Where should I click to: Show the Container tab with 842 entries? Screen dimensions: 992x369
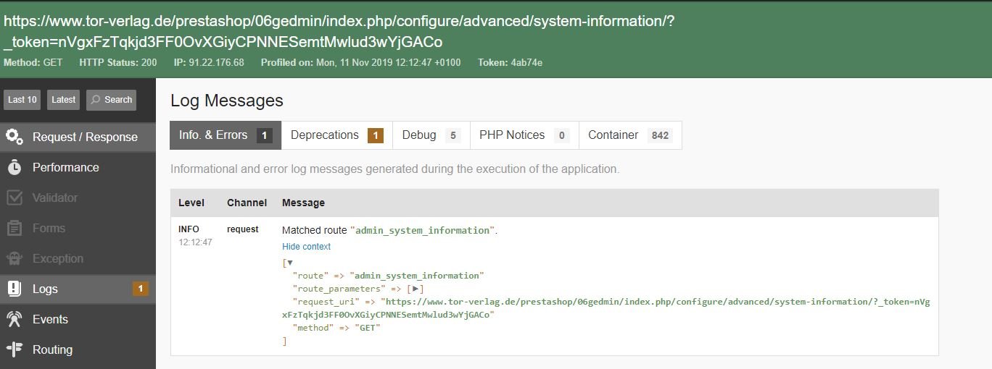[x=629, y=135]
